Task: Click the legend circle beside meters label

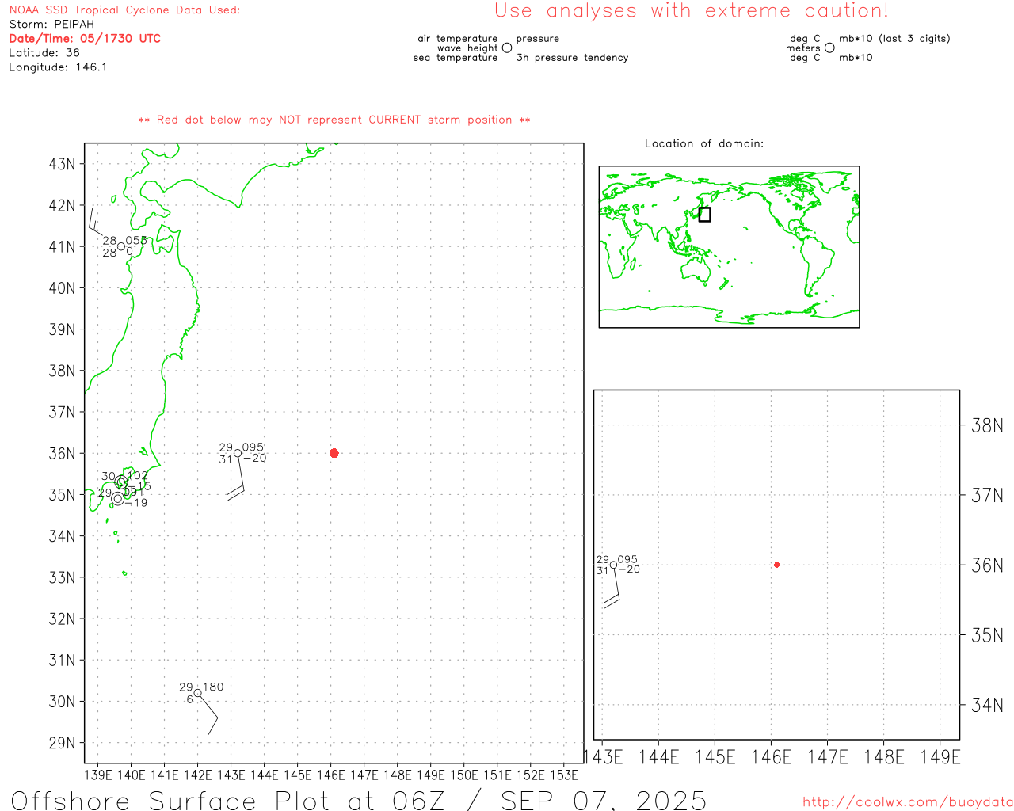Action: 829,48
